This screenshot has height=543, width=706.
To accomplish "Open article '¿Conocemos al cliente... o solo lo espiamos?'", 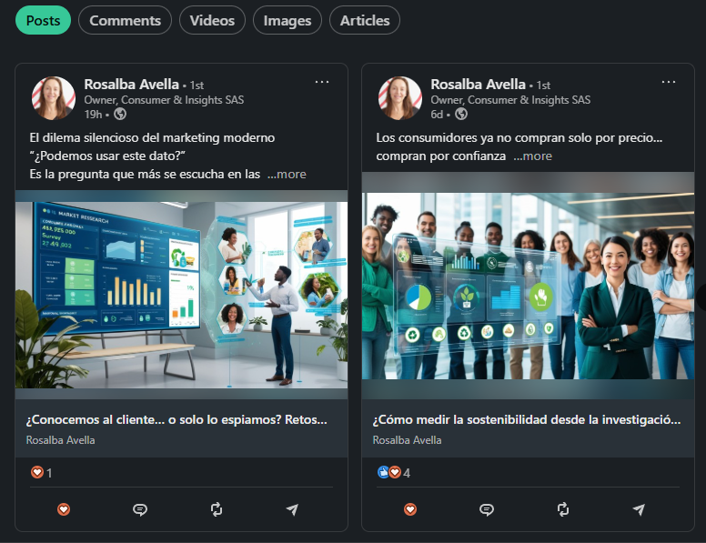I will [176, 420].
